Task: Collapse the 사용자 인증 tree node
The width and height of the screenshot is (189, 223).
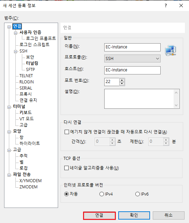Action: [15, 33]
